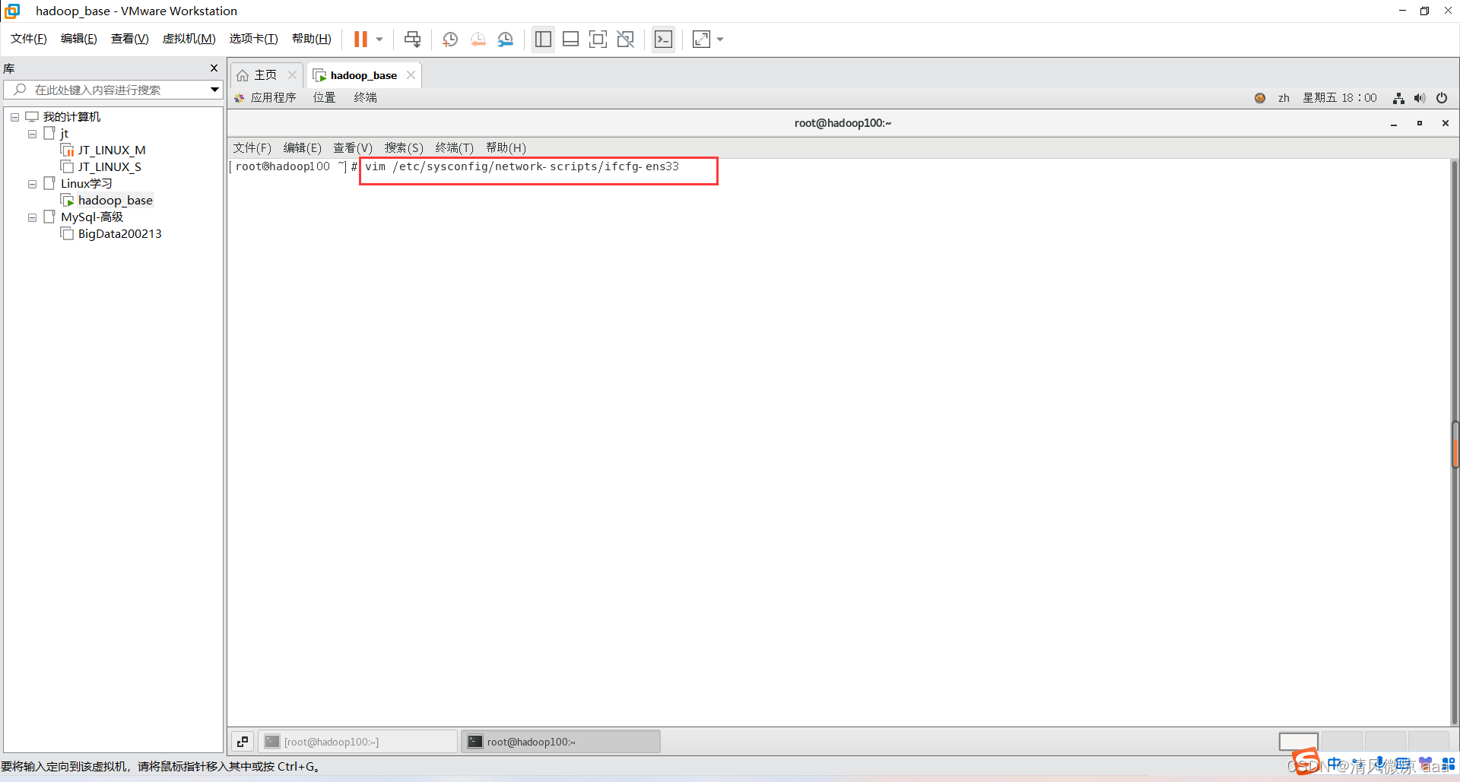Image resolution: width=1460 pixels, height=782 pixels.
Task: Click the first workspace switcher box
Action: pos(1298,742)
